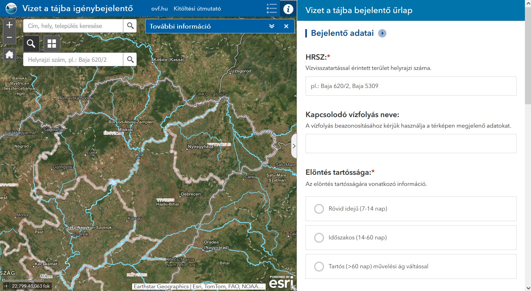Reset map to home extent
The image size is (531, 291).
pos(9,54)
